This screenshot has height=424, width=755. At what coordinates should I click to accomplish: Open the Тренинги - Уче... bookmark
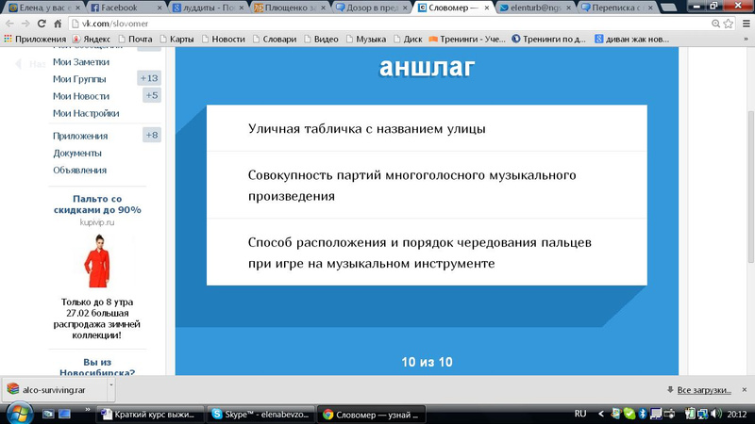click(x=467, y=39)
